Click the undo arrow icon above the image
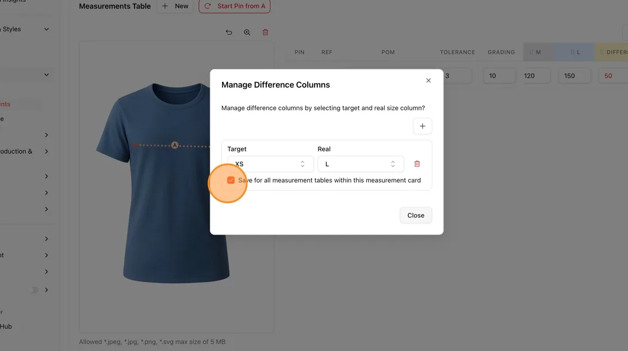Image resolution: width=628 pixels, height=351 pixels. tap(229, 33)
